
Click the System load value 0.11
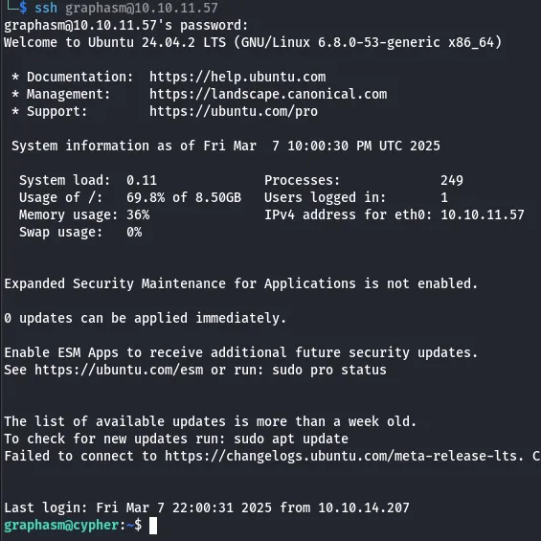click(x=142, y=180)
